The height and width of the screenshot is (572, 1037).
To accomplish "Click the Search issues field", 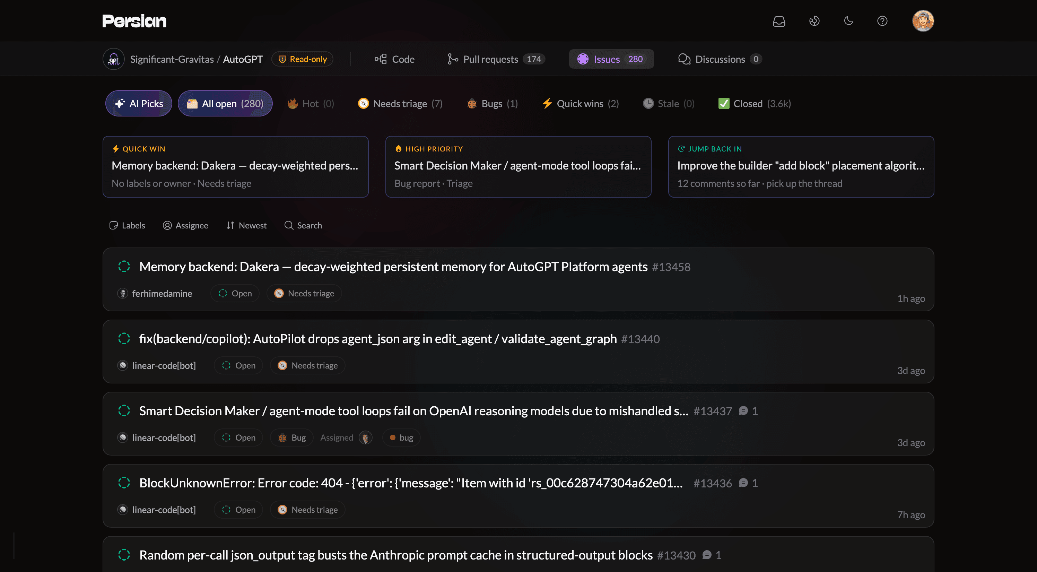I will (x=303, y=225).
